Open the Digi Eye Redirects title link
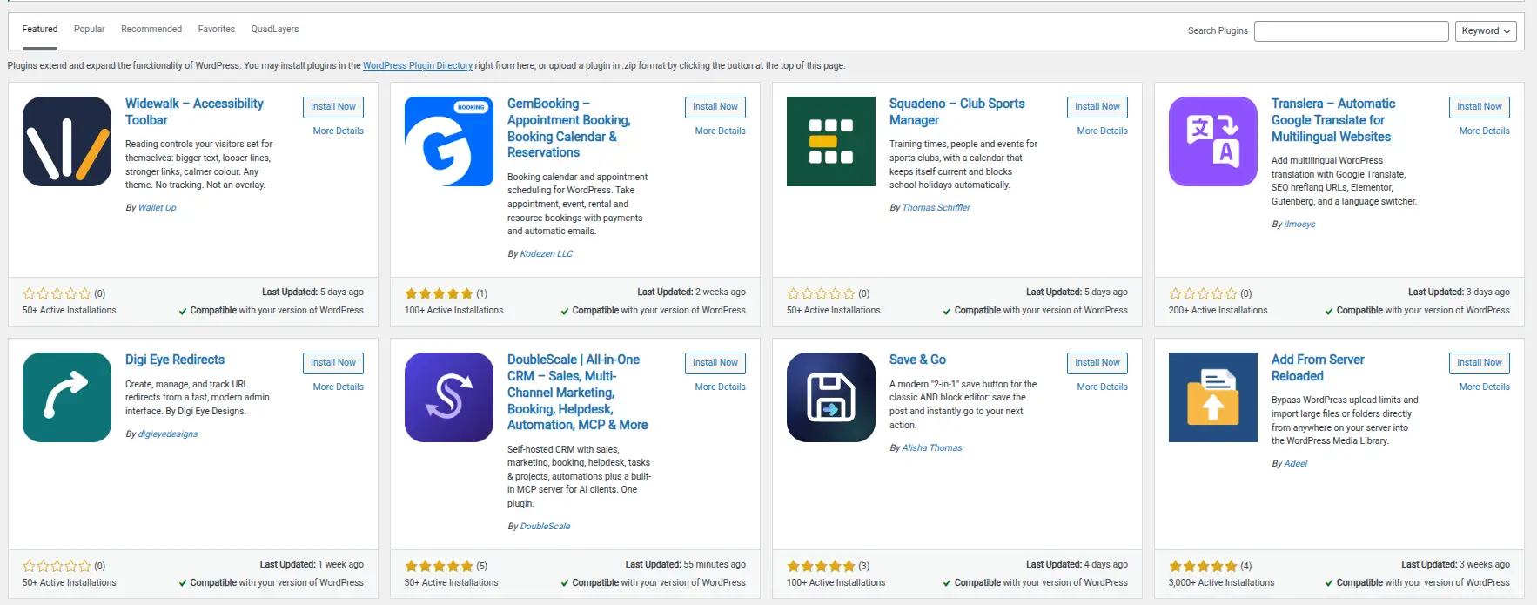The width and height of the screenshot is (1537, 605). coord(175,360)
